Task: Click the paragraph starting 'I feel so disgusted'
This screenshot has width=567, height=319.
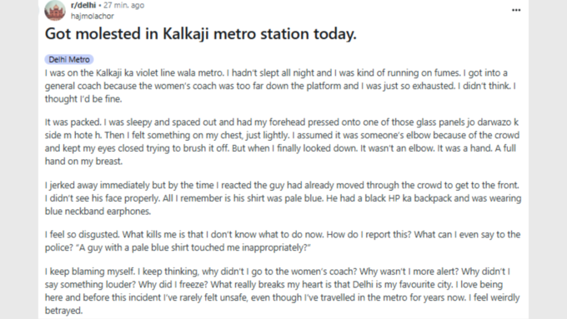Action: click(283, 241)
